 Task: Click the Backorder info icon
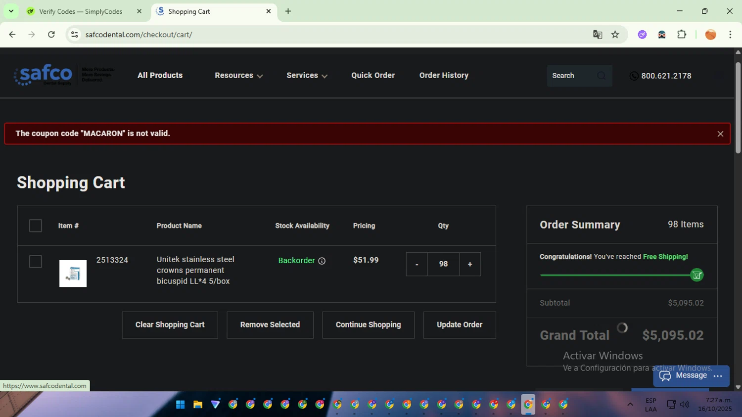[x=322, y=261]
